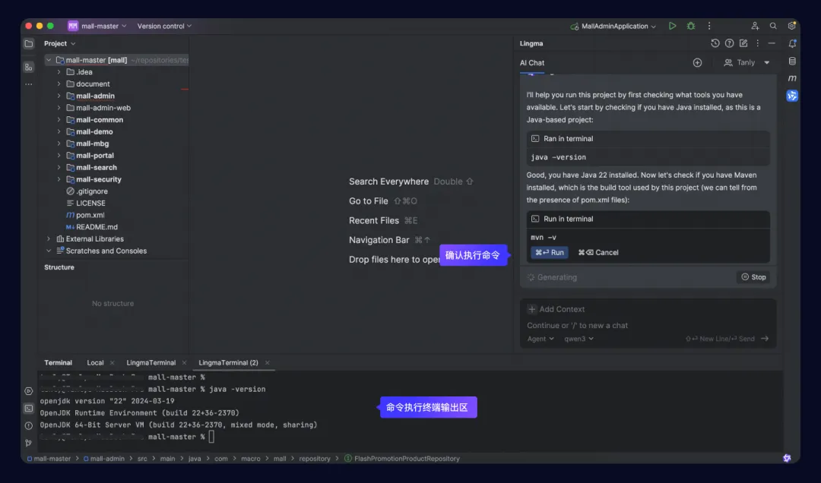This screenshot has width=821, height=483.
Task: Open Lingma chat history icon
Action: coord(715,43)
